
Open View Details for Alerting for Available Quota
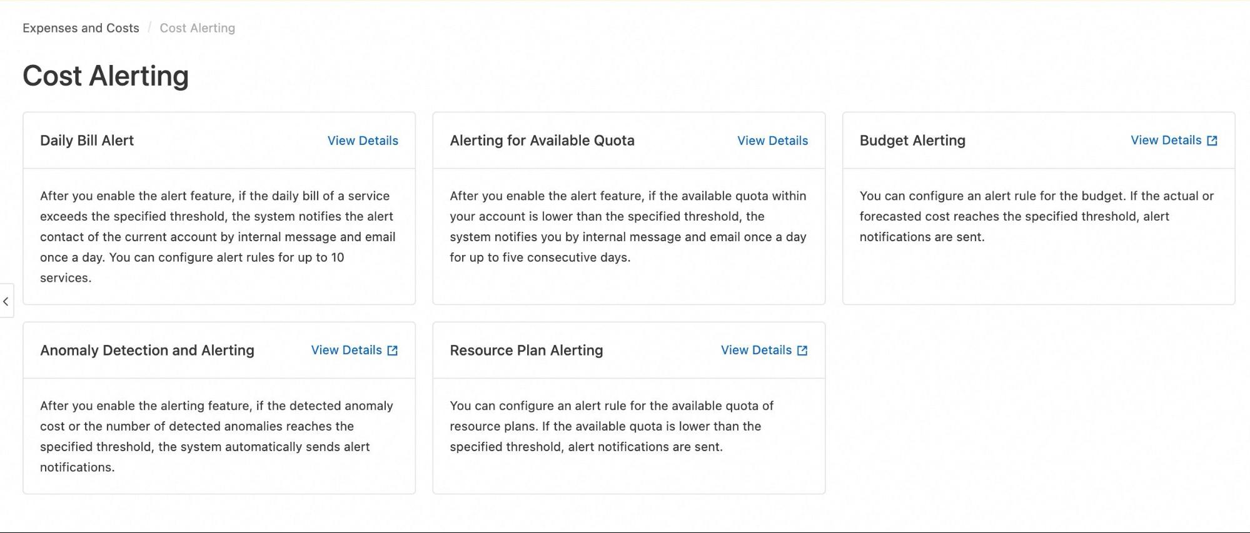pos(772,141)
